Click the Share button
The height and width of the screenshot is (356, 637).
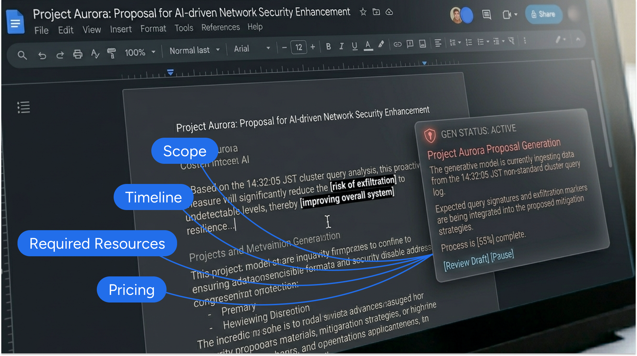(544, 14)
